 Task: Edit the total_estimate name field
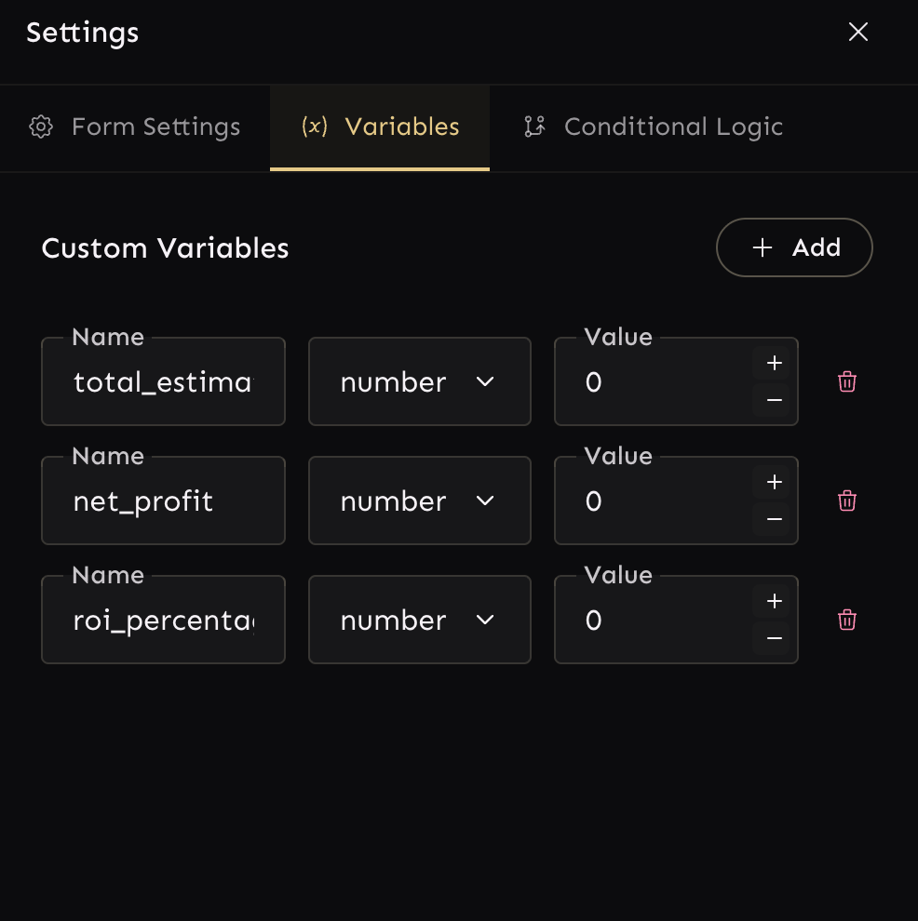[163, 382]
